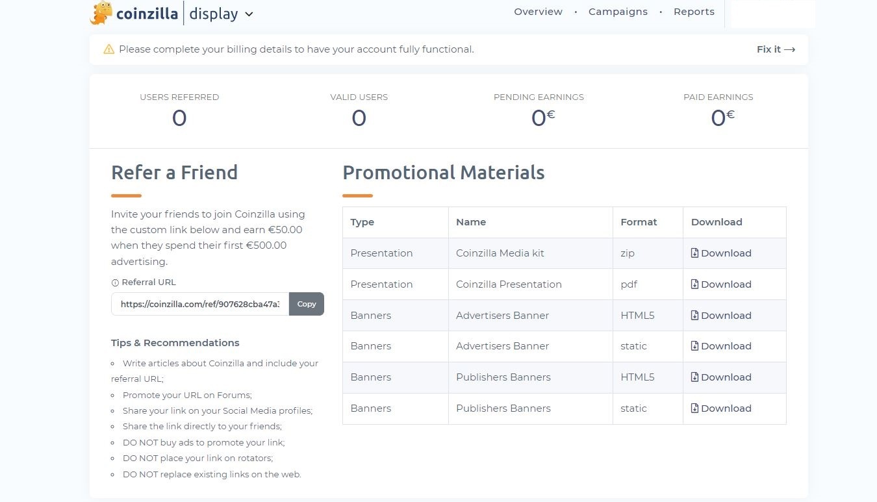Image resolution: width=877 pixels, height=502 pixels.
Task: Click the 'DO NOT buy ads' tip
Action: click(203, 442)
